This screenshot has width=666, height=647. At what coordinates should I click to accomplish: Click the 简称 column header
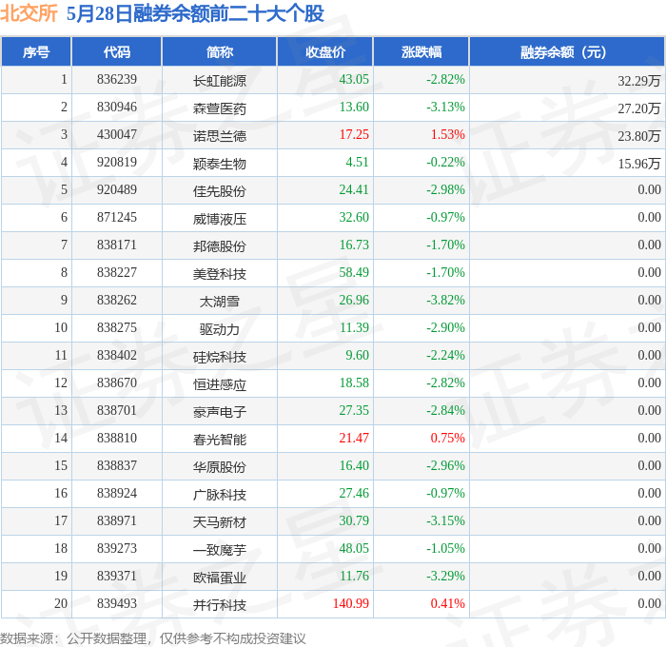[220, 51]
